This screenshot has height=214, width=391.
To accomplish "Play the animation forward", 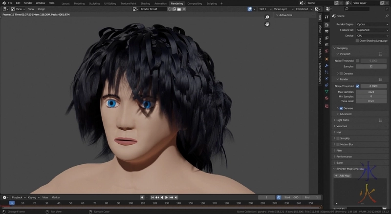I will tap(166, 197).
